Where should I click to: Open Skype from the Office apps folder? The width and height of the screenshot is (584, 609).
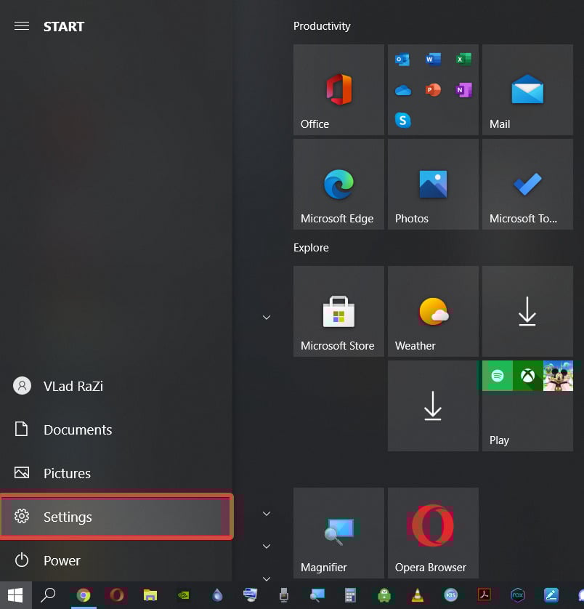402,121
